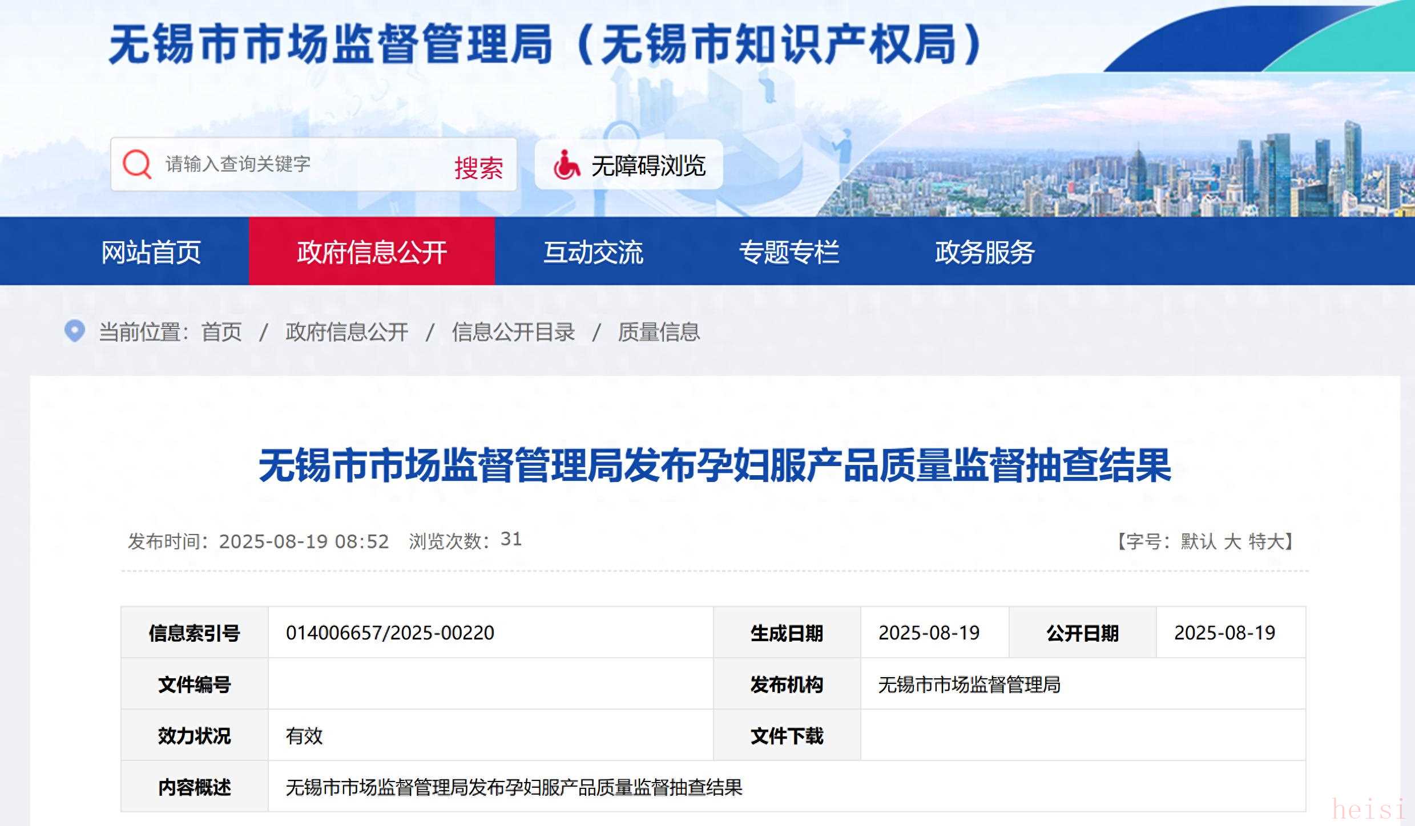
Task: Click the 效力状况 label cell
Action: coord(195,735)
